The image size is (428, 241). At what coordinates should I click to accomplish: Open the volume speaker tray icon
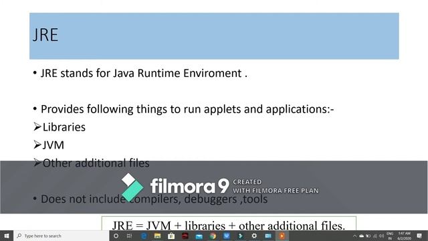381,236
